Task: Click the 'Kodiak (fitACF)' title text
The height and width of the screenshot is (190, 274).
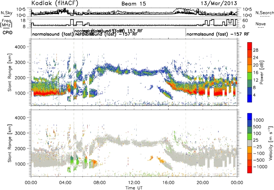Action: point(55,3)
